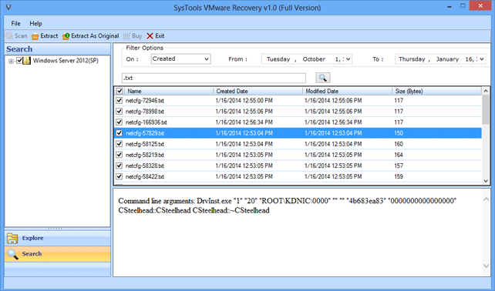Open the To date picker dropdown

482,59
